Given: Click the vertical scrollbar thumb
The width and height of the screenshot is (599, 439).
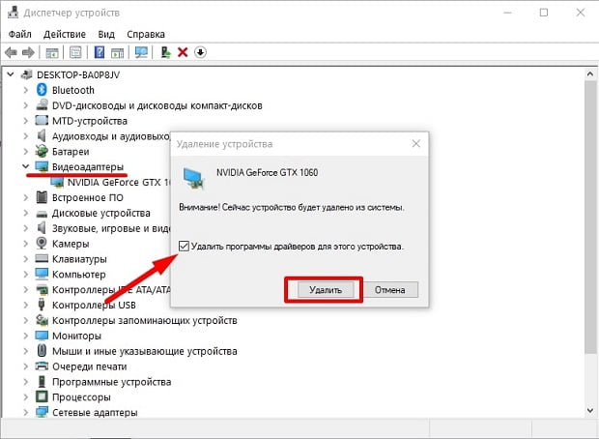Looking at the screenshot, I should point(590,217).
